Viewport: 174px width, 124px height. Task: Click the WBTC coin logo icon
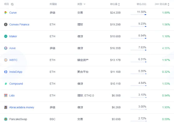6,60
